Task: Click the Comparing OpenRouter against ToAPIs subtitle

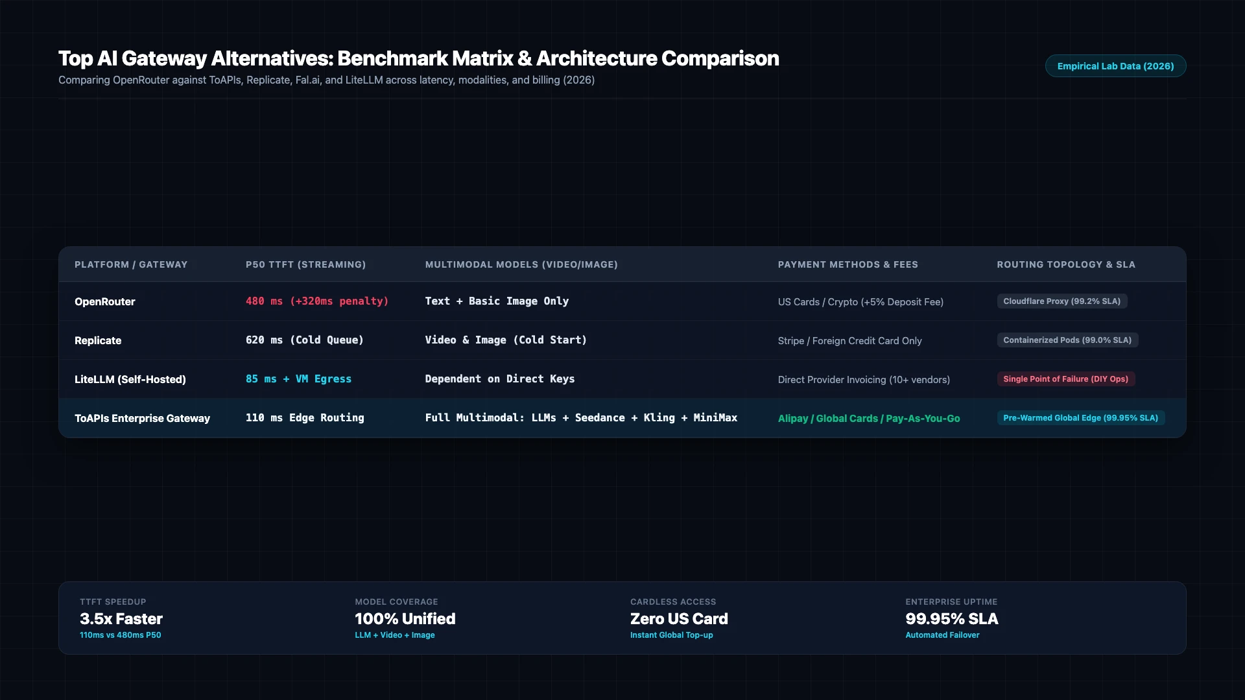Action: pyautogui.click(x=326, y=80)
